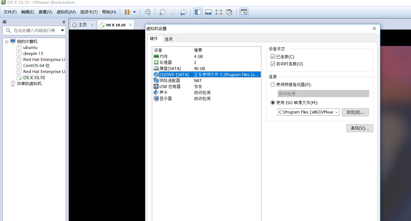The width and height of the screenshot is (411, 221).
Task: Select the 硬盘(SATA) hard disk row
Action: coord(207,69)
